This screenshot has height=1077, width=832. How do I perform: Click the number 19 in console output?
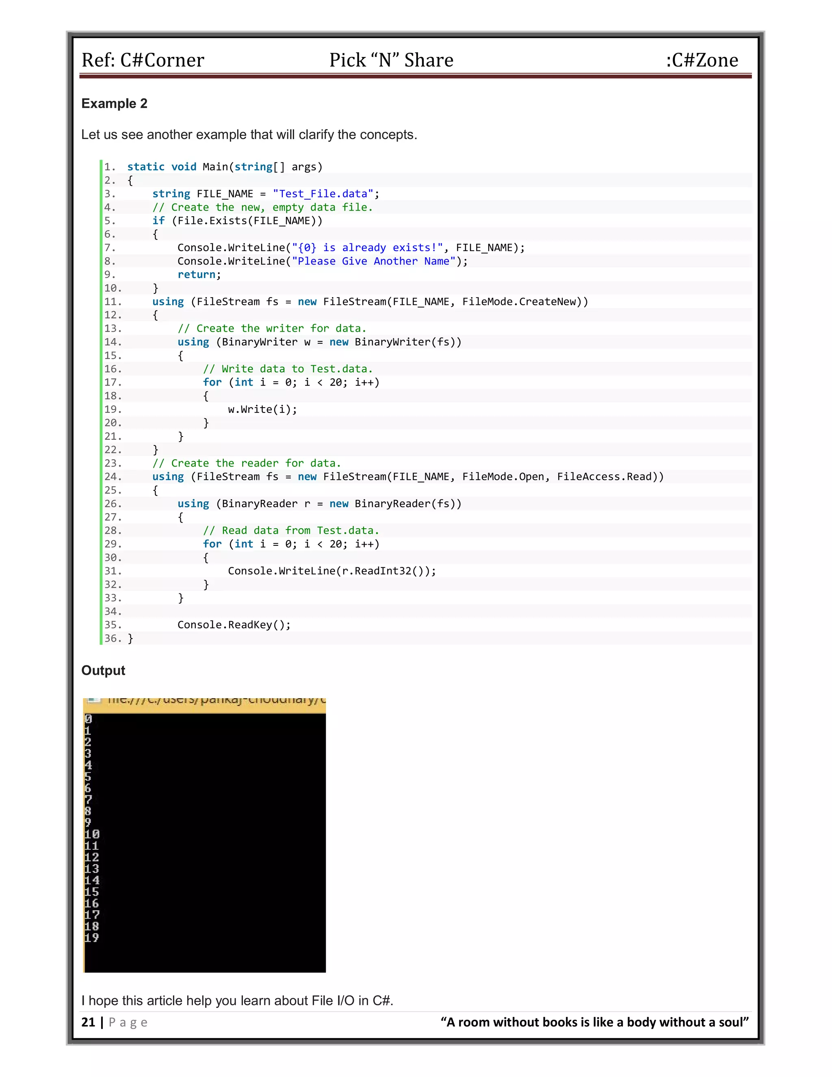point(92,938)
